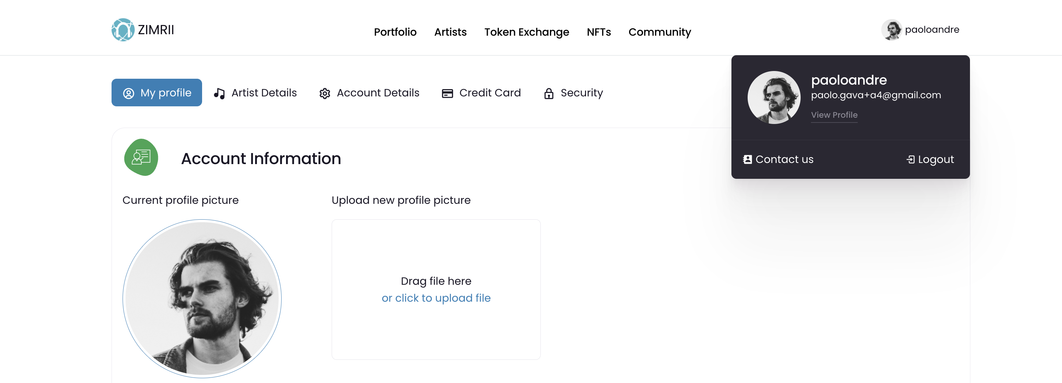Click the My profile user icon
This screenshot has height=383, width=1062.
tap(128, 93)
